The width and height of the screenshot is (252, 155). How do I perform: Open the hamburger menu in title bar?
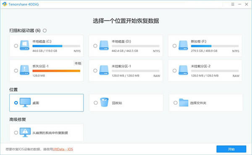click(x=233, y=4)
